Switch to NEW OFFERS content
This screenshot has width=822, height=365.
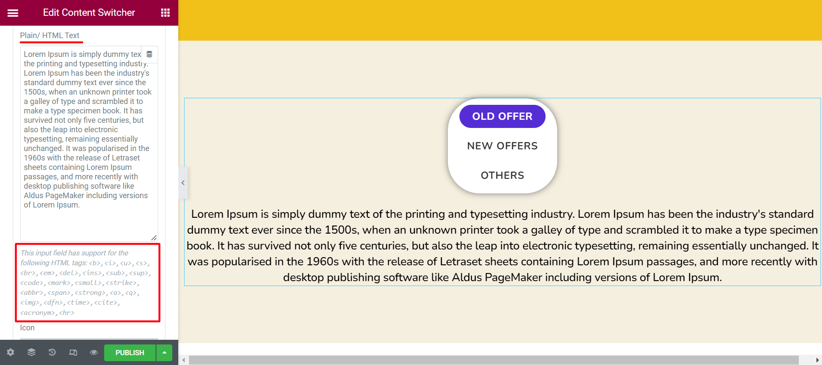502,146
